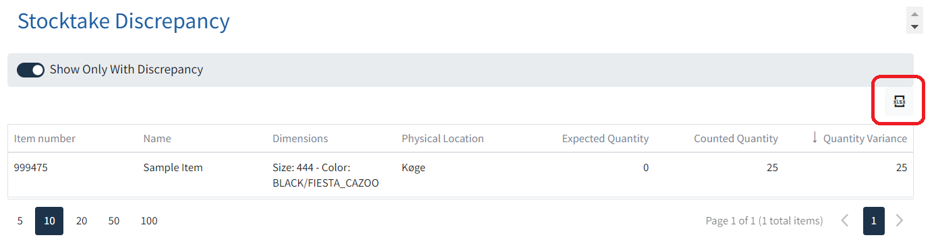Toggle Show Only With Discrepancy switch

[x=30, y=69]
